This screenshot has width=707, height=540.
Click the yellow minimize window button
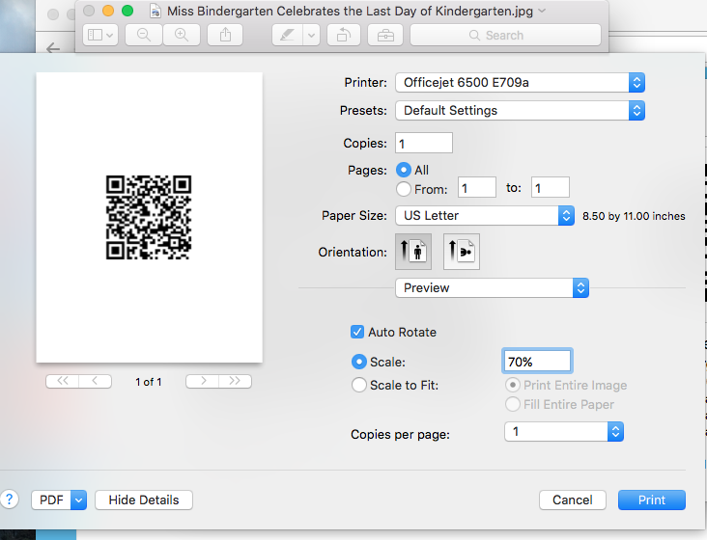[x=108, y=11]
